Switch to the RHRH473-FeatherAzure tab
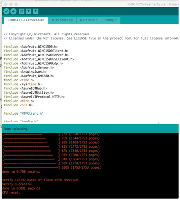The height and width of the screenshot is (200, 180). tap(26, 20)
